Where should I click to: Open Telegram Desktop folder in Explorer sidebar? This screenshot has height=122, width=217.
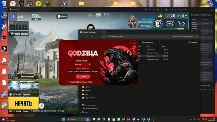pyautogui.click(x=89, y=98)
